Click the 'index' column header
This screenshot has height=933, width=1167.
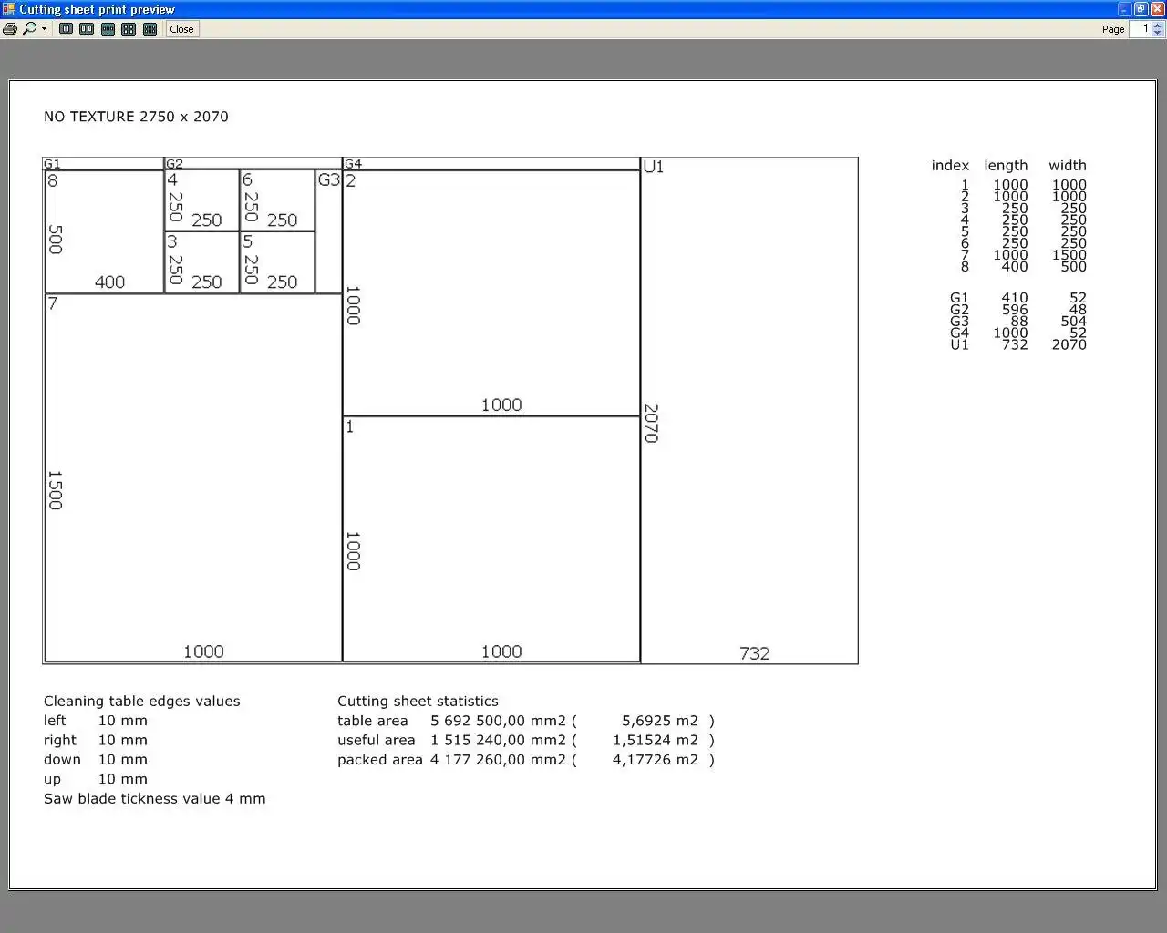(x=950, y=166)
